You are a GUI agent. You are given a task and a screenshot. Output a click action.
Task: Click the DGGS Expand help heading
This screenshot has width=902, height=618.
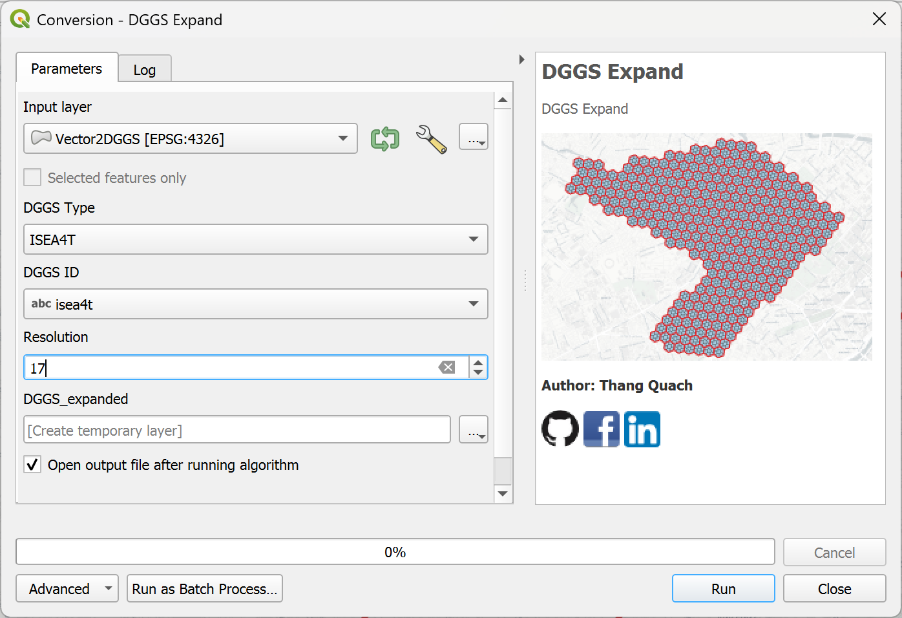(613, 71)
